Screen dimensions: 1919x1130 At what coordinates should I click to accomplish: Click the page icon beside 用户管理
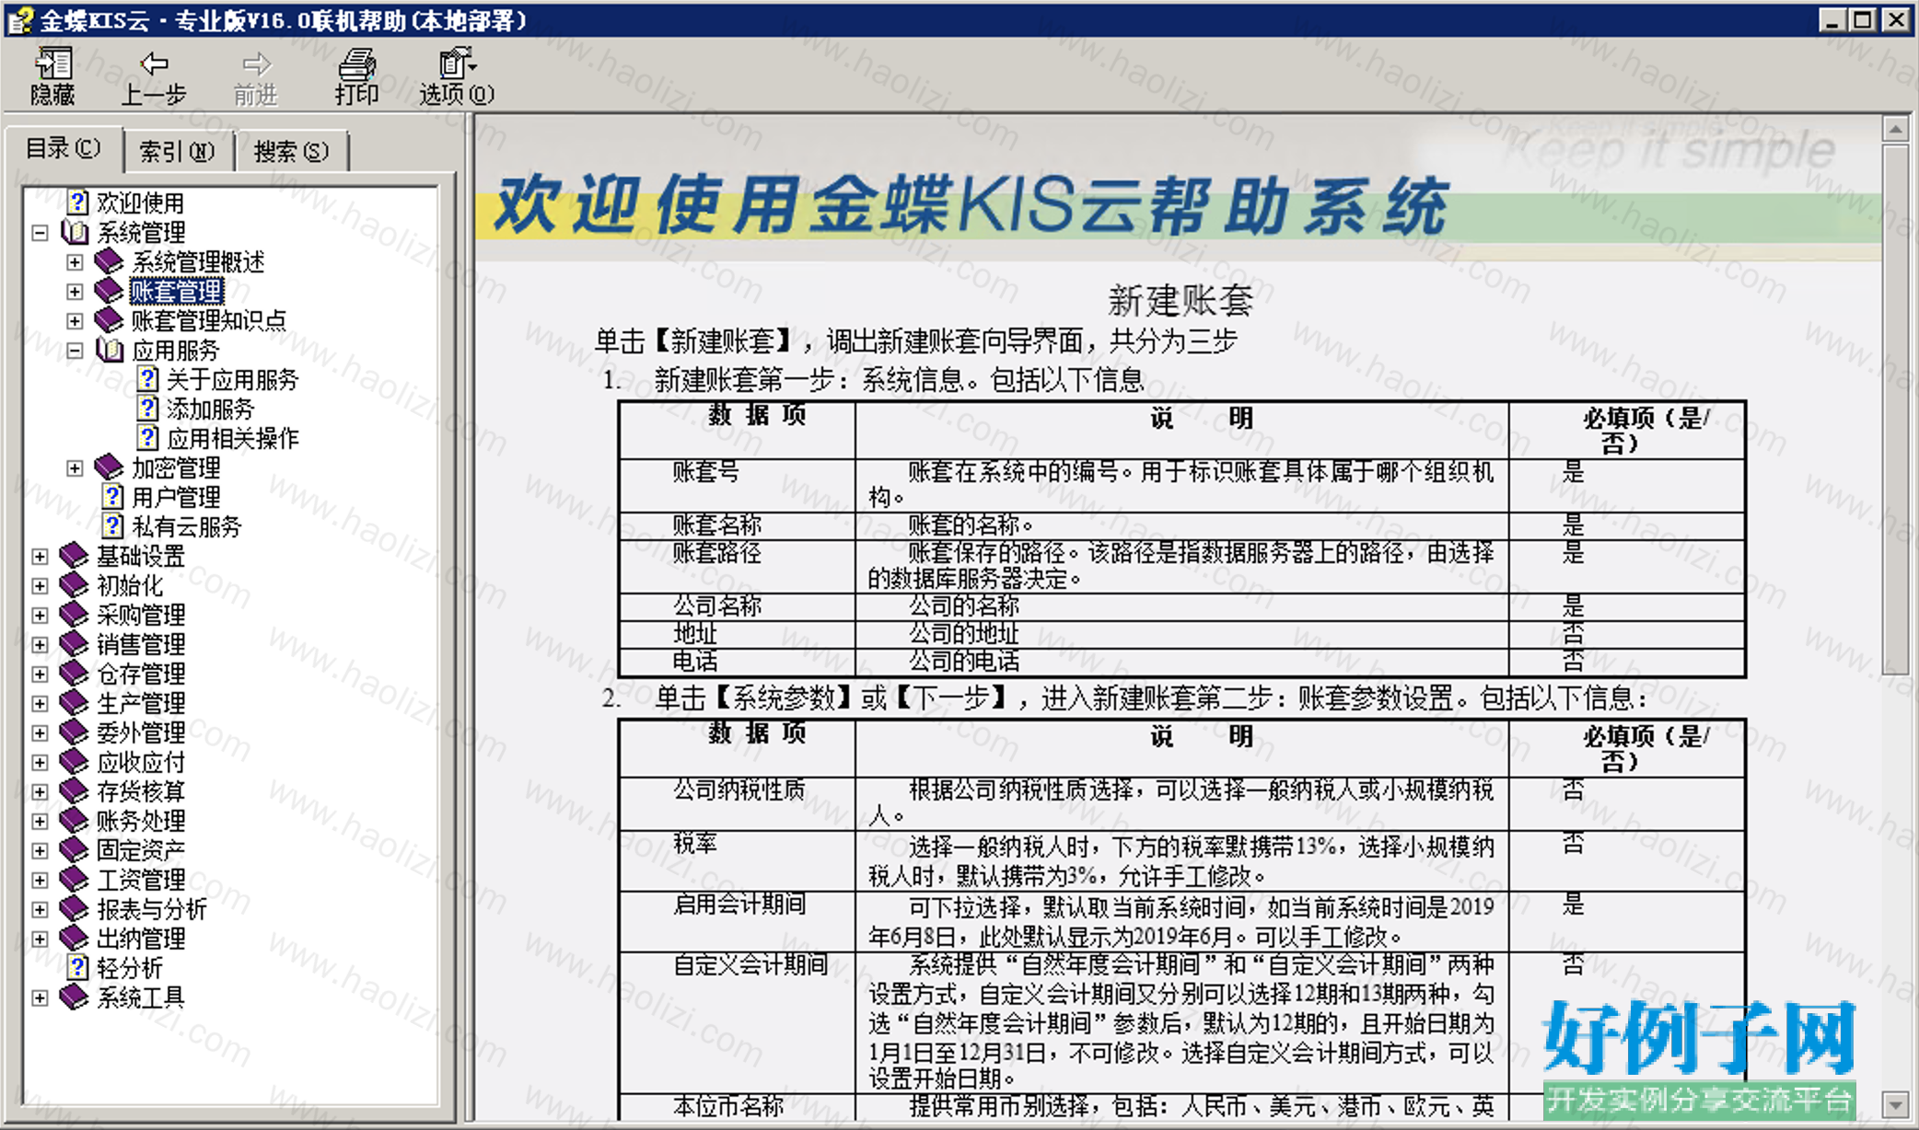112,497
